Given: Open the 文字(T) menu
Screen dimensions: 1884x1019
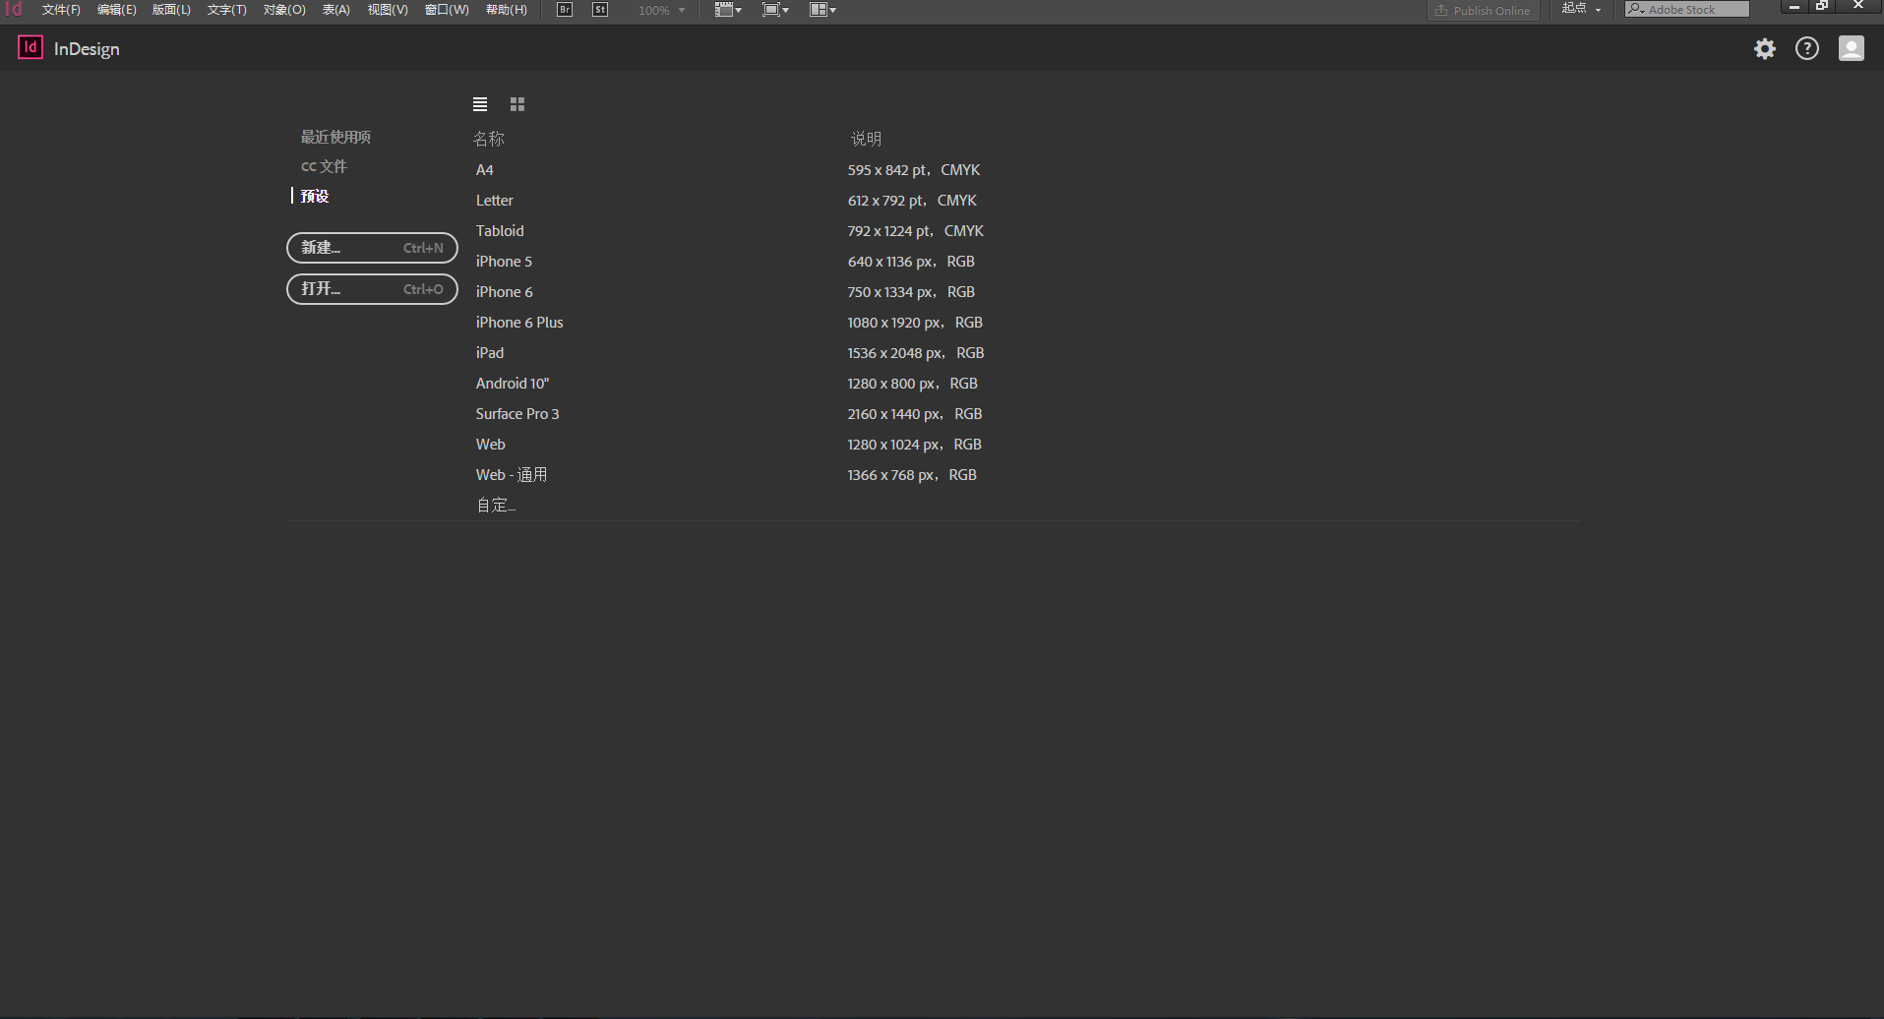Looking at the screenshot, I should click(227, 10).
